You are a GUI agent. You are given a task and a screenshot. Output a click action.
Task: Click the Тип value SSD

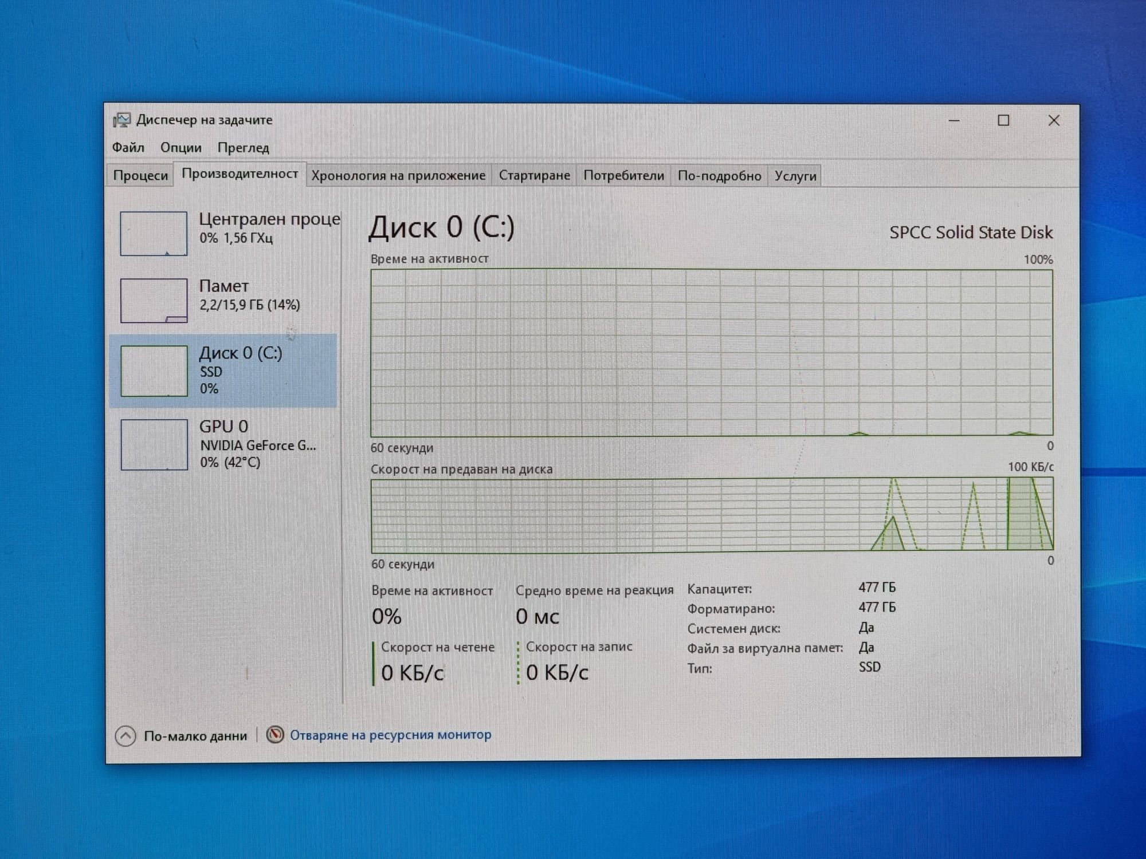[870, 667]
